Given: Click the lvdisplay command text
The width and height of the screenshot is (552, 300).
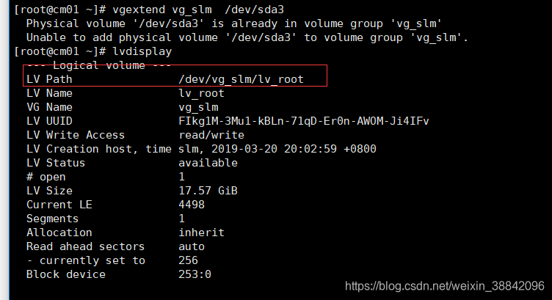Looking at the screenshot, I should click(142, 51).
